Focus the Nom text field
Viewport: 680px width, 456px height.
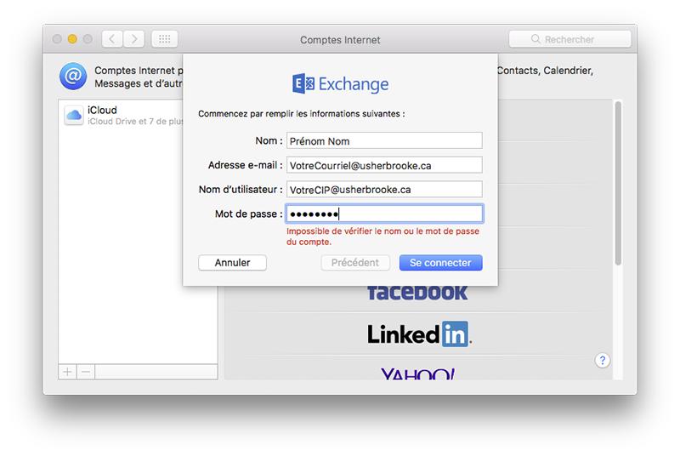383,141
